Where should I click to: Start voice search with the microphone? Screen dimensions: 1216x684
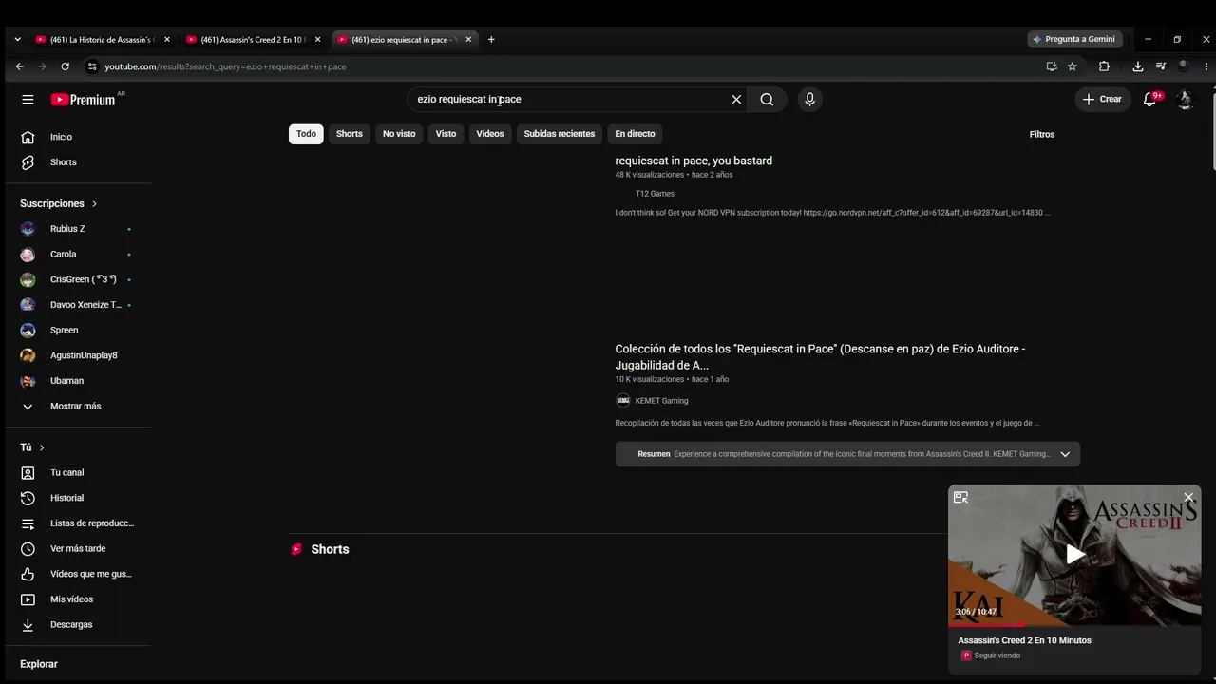809,99
